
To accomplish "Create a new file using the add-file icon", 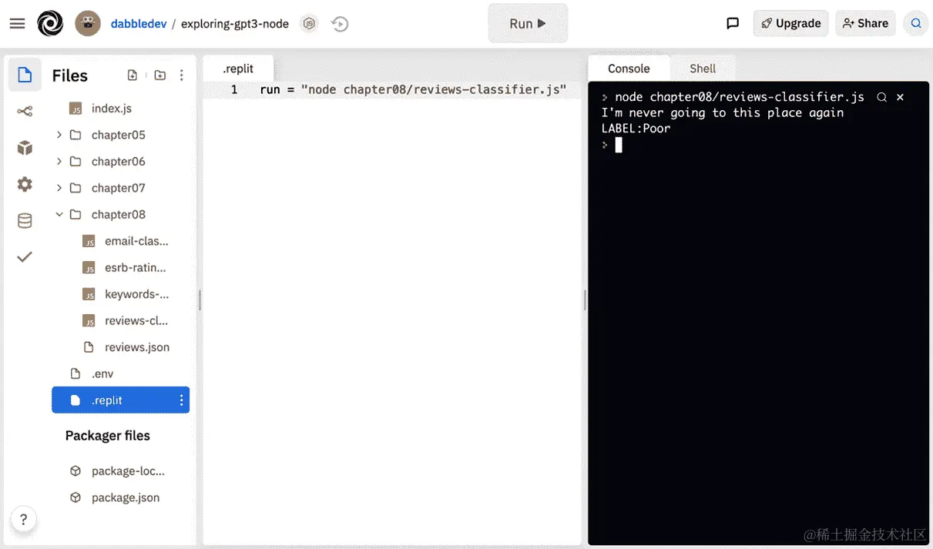I will pyautogui.click(x=132, y=74).
